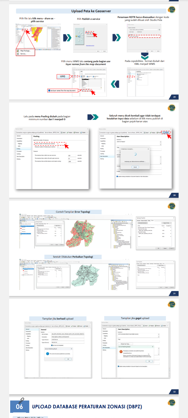Click Publish in the Pooling Service Editor toolbar

tap(83, 132)
